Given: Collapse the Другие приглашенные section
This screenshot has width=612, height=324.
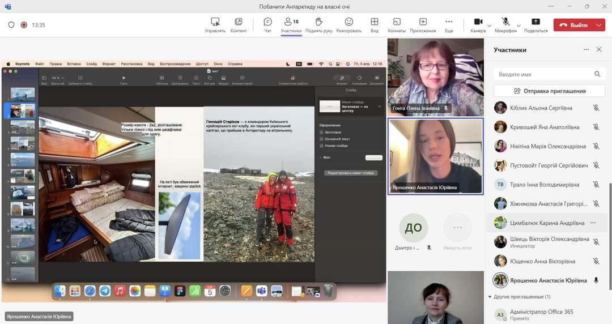Looking at the screenshot, I should tap(490, 297).
